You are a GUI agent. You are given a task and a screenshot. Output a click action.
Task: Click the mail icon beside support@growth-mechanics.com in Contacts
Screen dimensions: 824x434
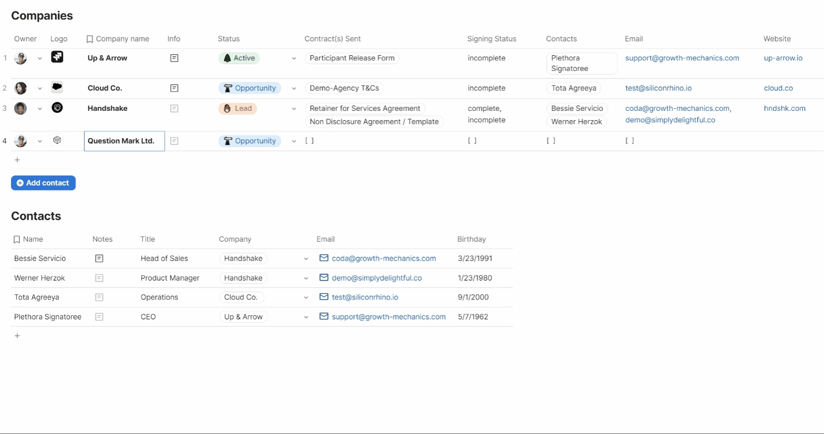[x=324, y=316]
